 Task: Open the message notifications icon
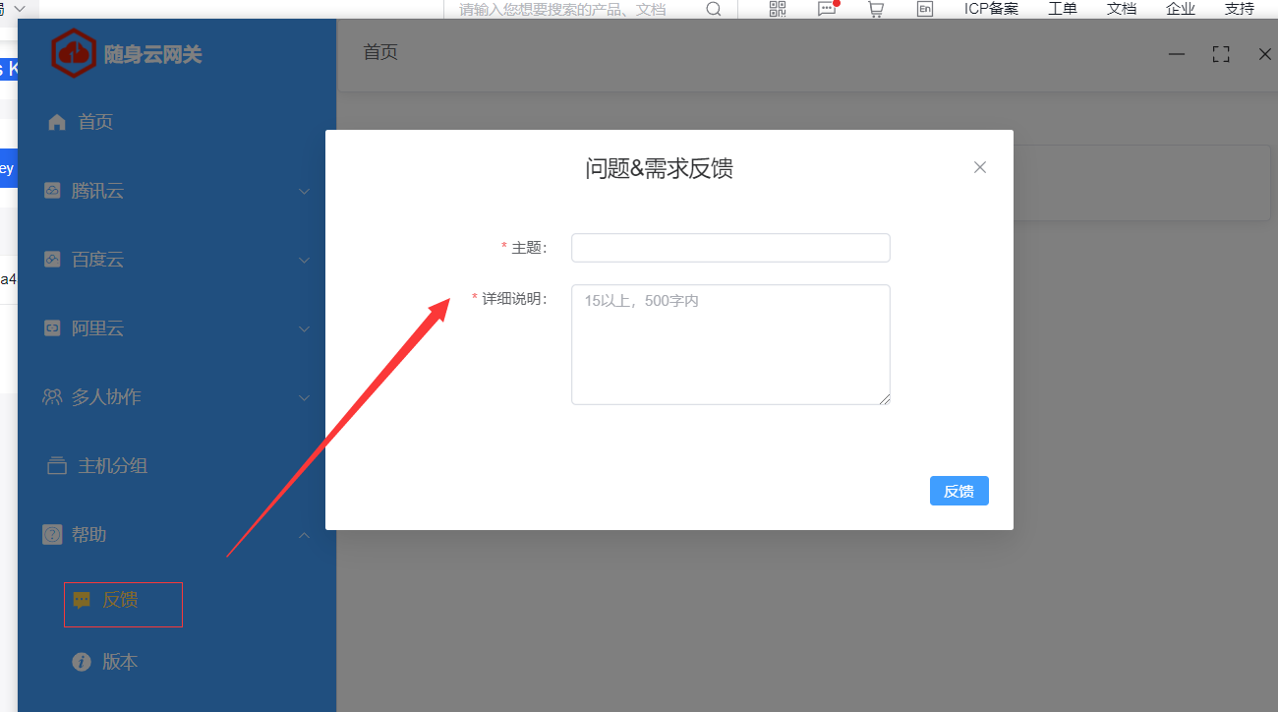click(828, 9)
